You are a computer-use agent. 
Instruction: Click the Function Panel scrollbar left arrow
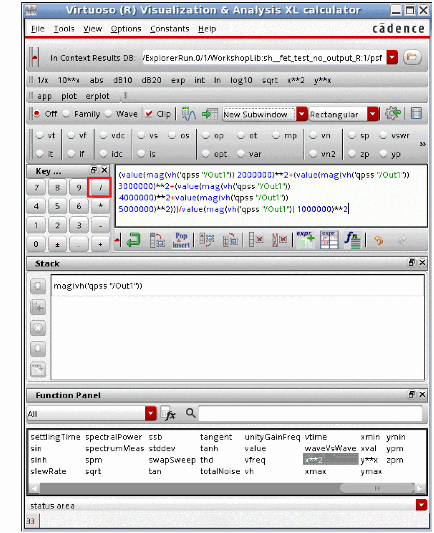tap(34, 488)
